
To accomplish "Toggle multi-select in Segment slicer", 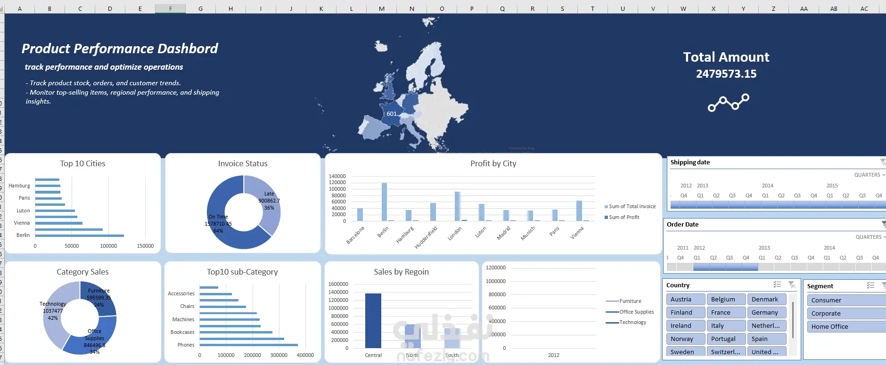I will coord(870,285).
